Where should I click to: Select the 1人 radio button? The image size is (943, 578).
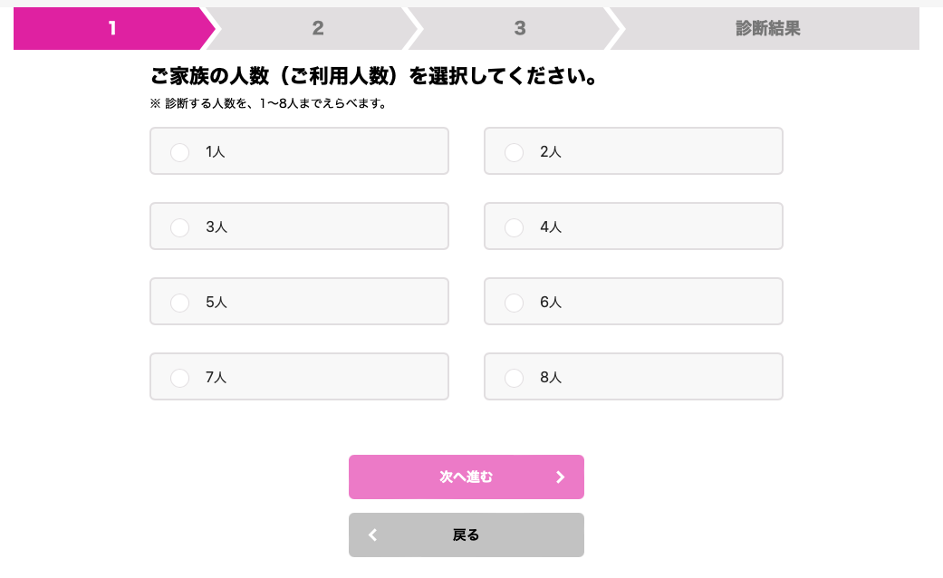(x=180, y=152)
